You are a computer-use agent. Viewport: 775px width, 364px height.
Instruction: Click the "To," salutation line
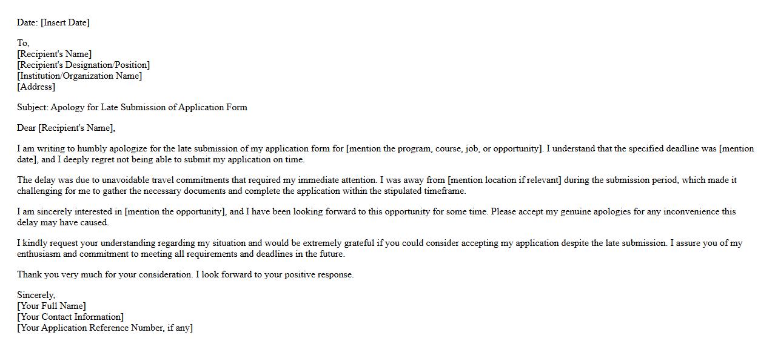(23, 43)
